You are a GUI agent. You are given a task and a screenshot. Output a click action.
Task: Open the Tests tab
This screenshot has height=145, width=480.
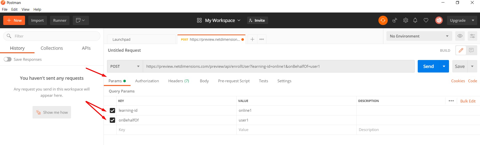tap(263, 81)
